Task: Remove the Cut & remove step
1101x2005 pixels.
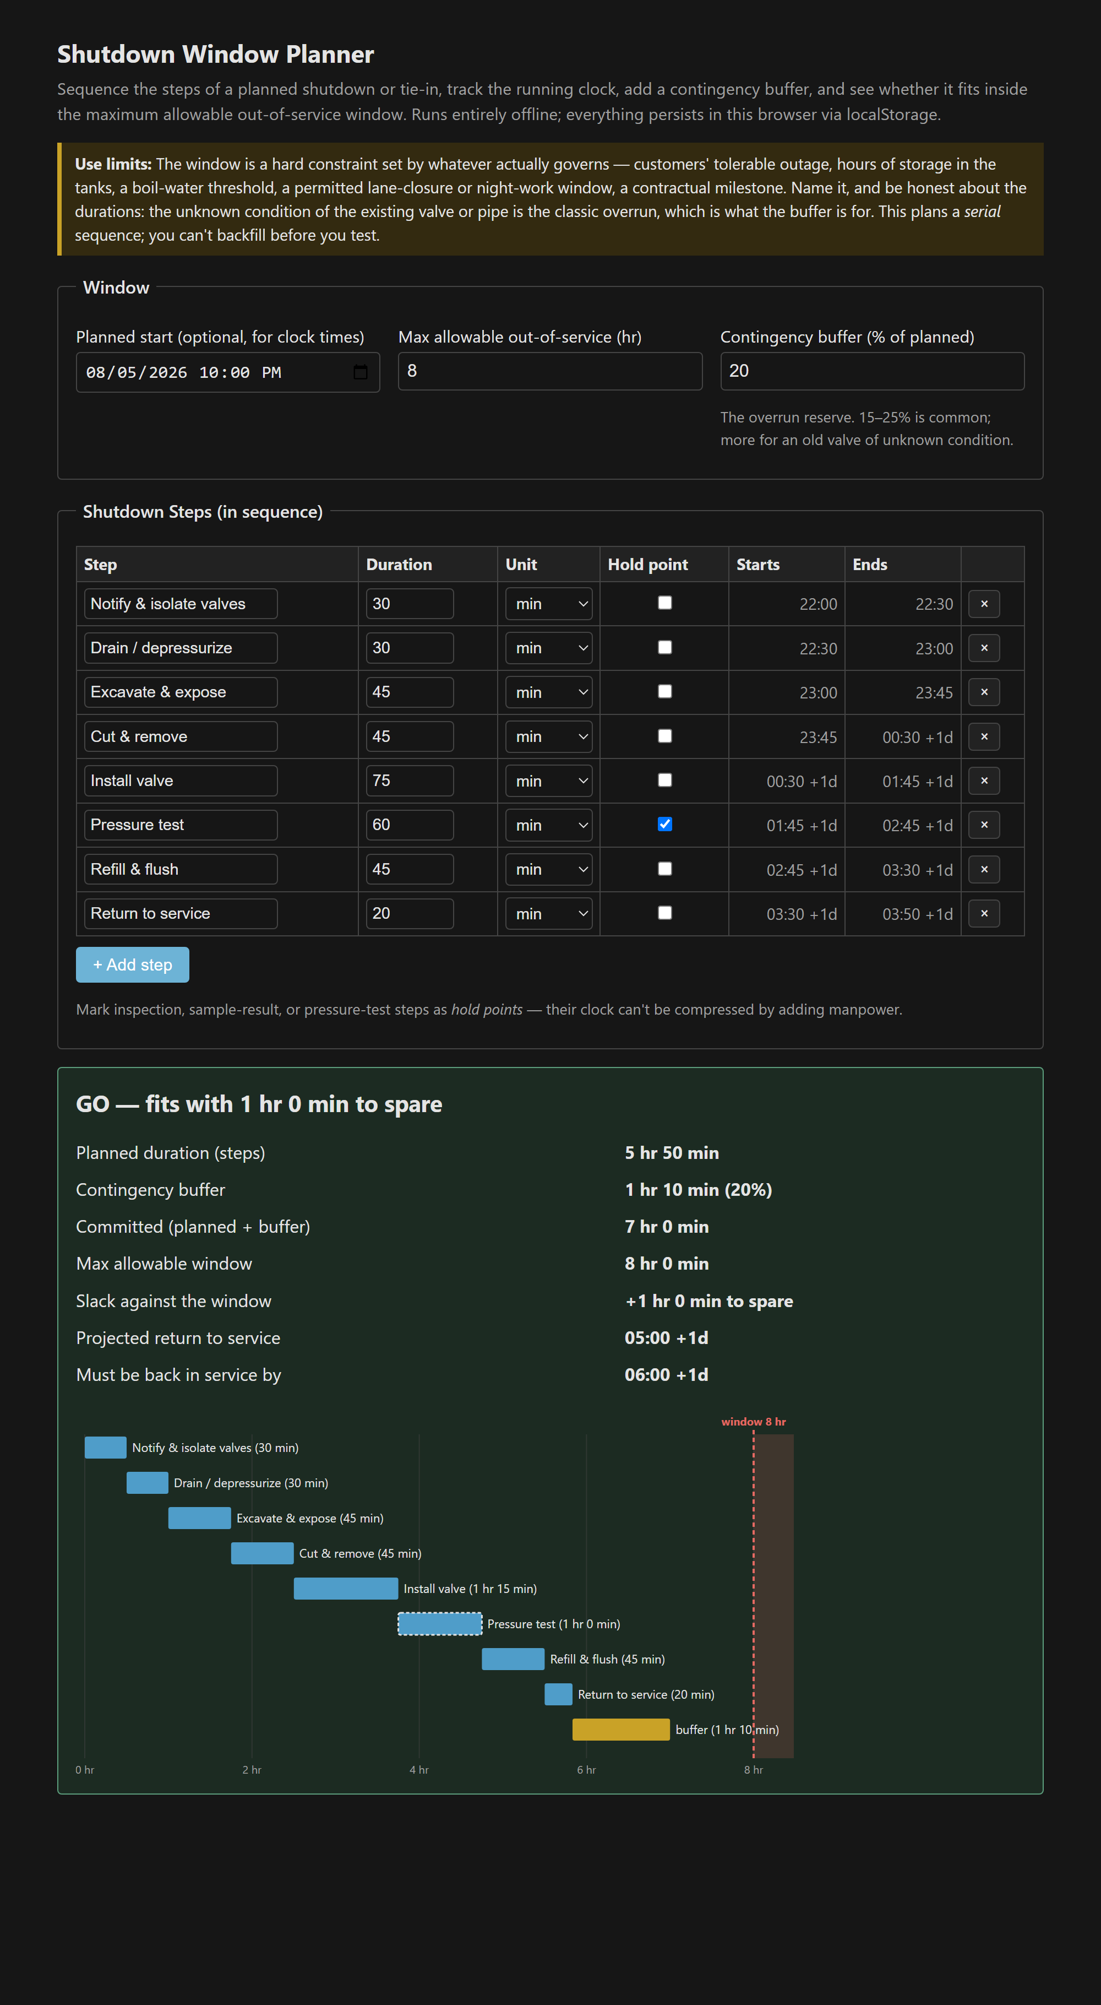Action: (x=984, y=736)
